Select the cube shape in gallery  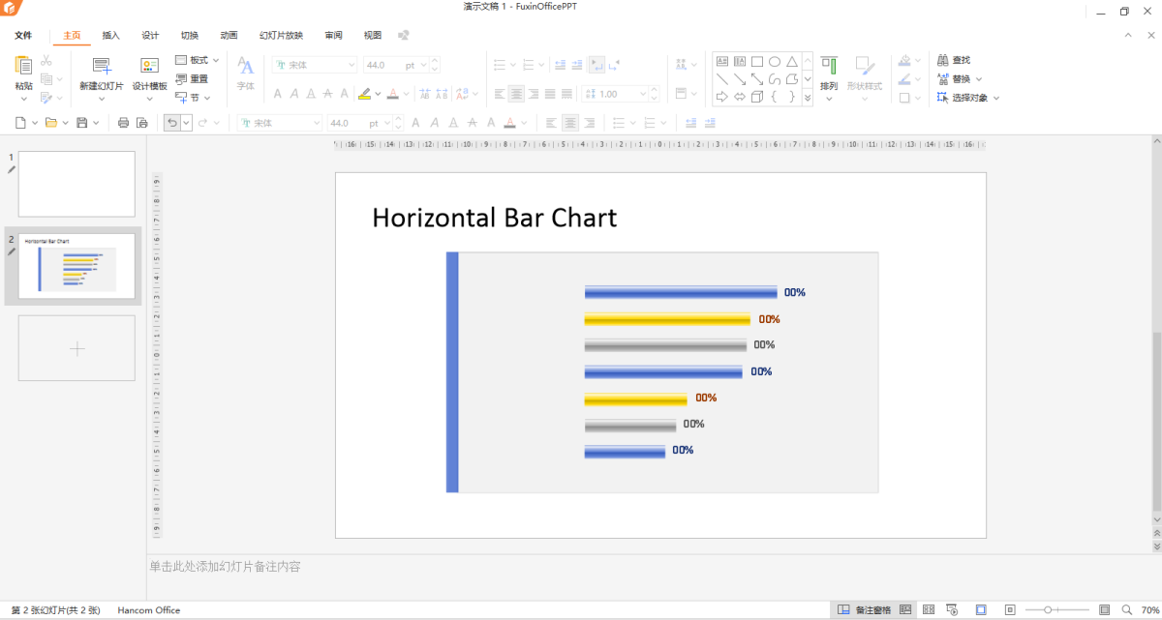[x=757, y=97]
